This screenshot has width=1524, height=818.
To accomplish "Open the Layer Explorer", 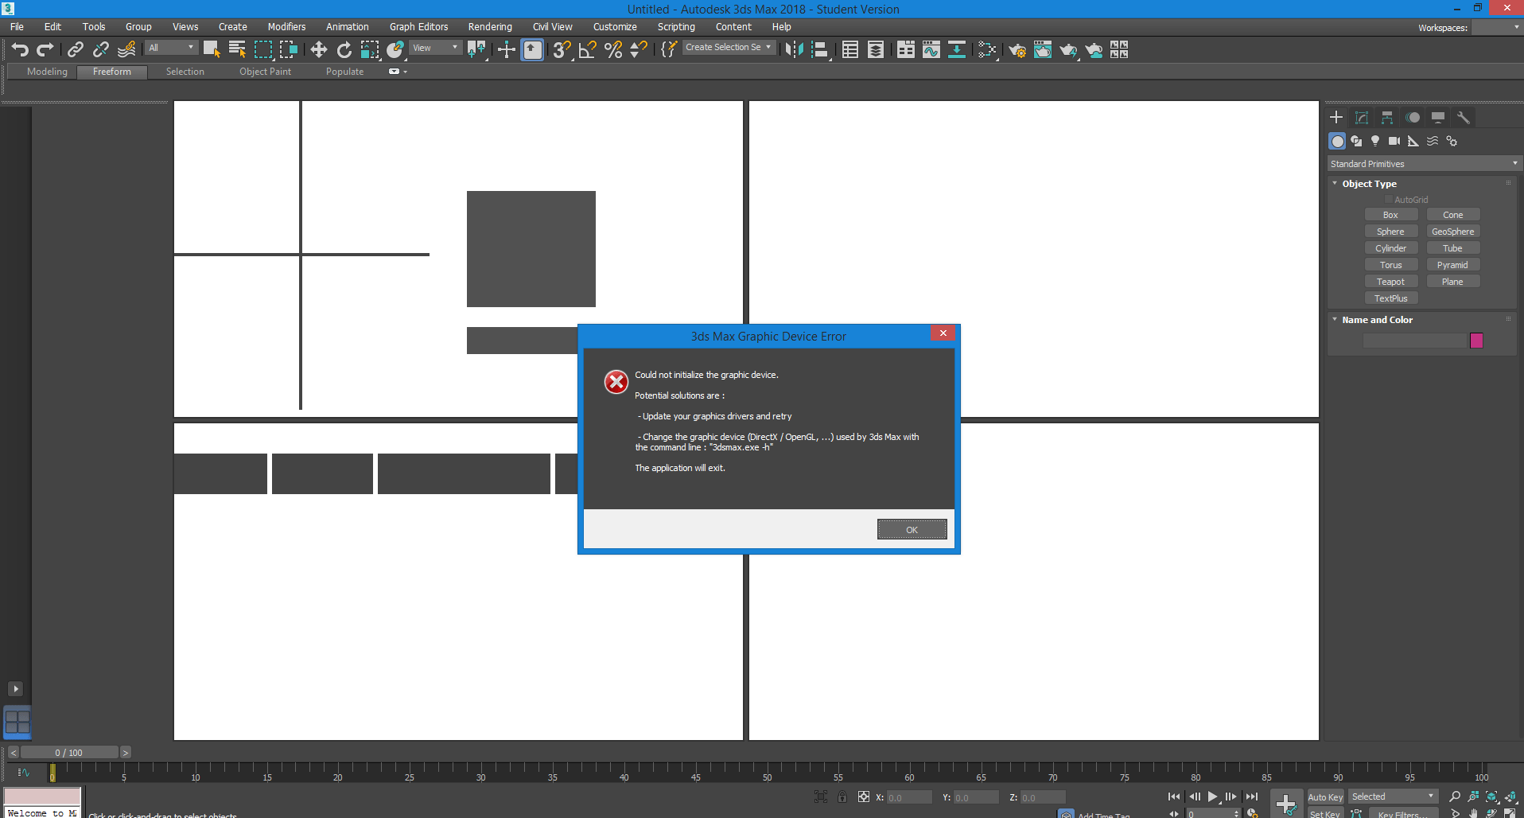I will click(x=876, y=49).
